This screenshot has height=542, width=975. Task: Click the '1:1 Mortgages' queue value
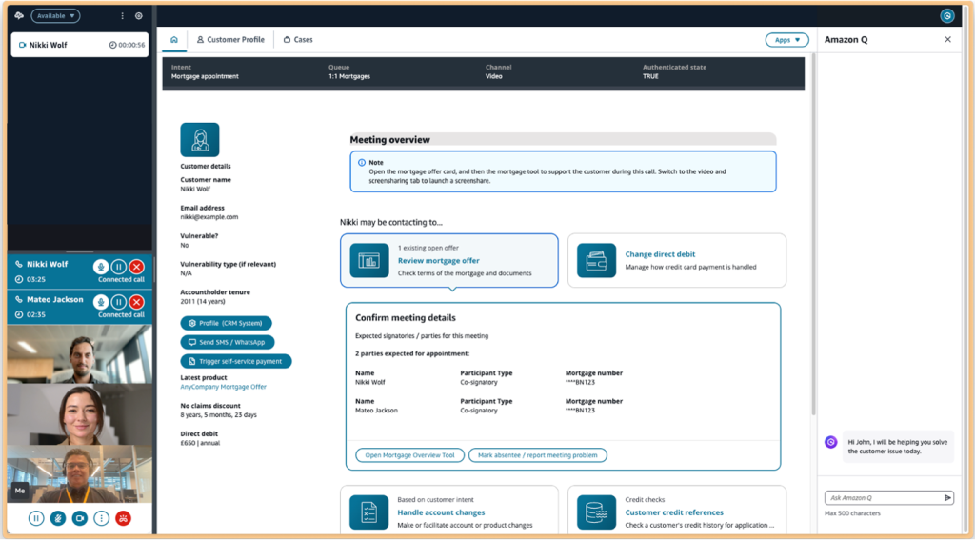(x=348, y=76)
